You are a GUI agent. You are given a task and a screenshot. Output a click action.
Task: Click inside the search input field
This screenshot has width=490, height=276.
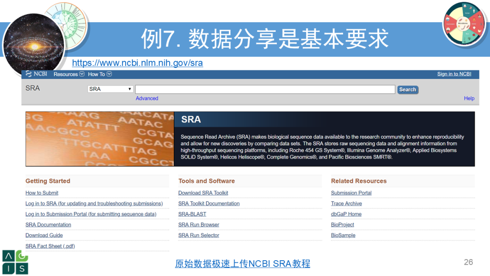pos(265,89)
